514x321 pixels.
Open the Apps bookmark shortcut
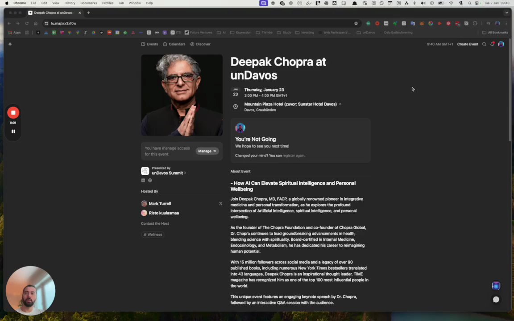click(x=14, y=33)
